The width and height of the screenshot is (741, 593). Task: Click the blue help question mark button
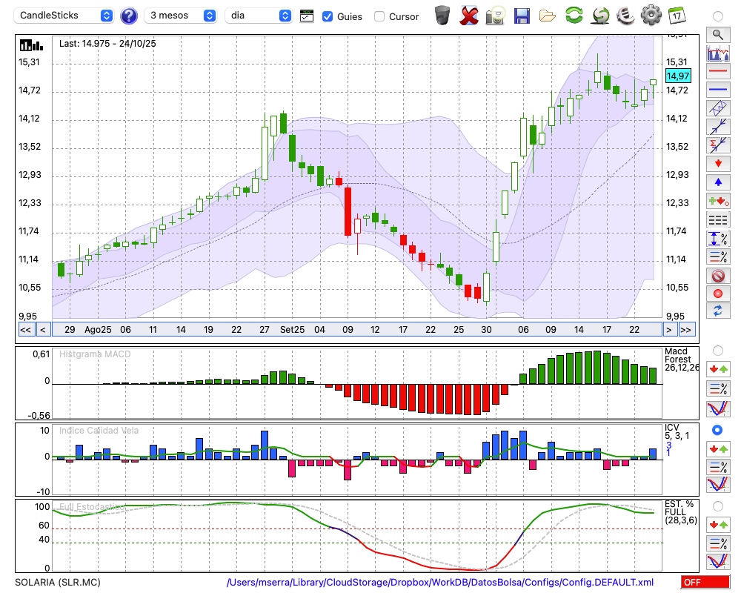[x=129, y=16]
